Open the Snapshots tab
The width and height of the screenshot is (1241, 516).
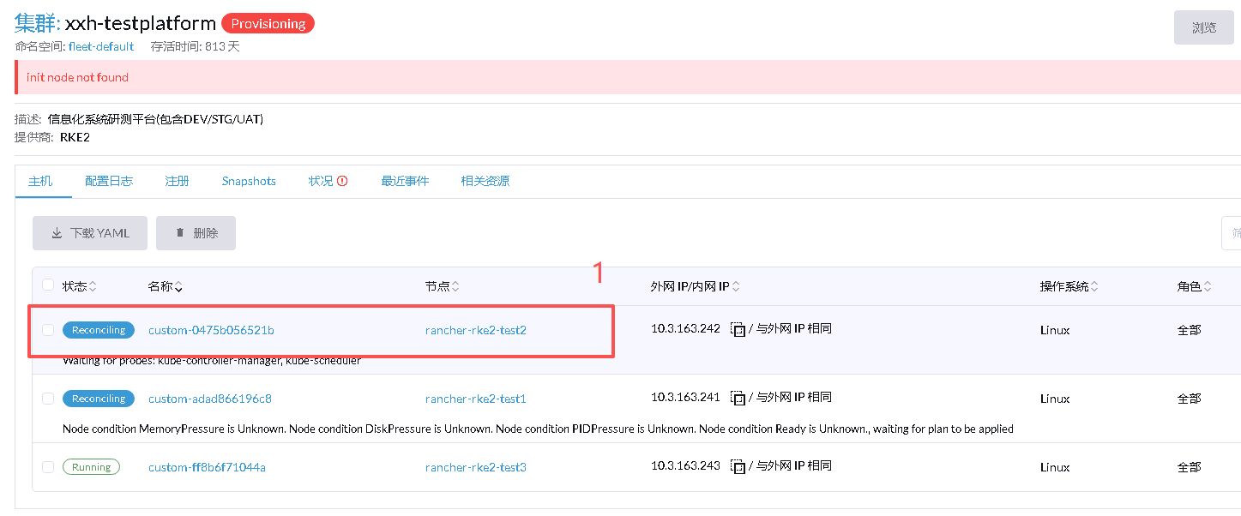(249, 181)
